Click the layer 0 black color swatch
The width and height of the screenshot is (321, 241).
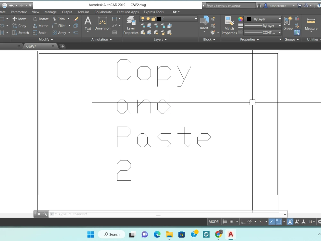tap(159, 19)
